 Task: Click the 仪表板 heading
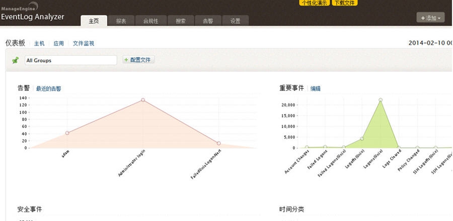(15, 43)
